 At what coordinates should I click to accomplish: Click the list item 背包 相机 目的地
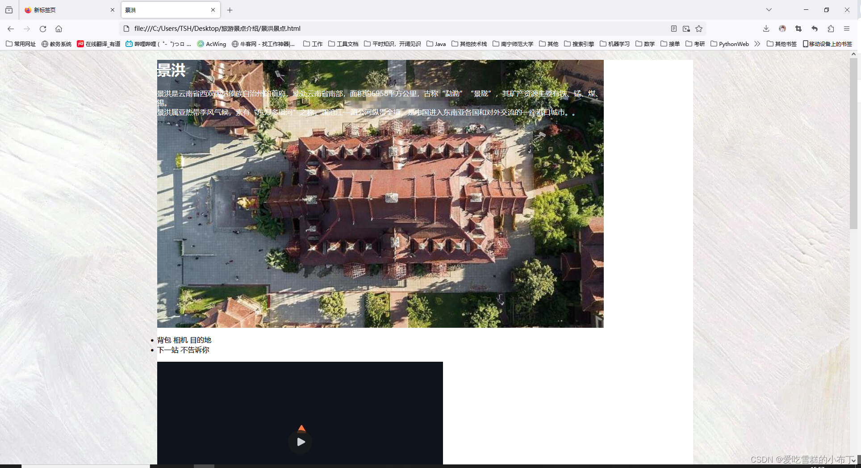point(184,340)
